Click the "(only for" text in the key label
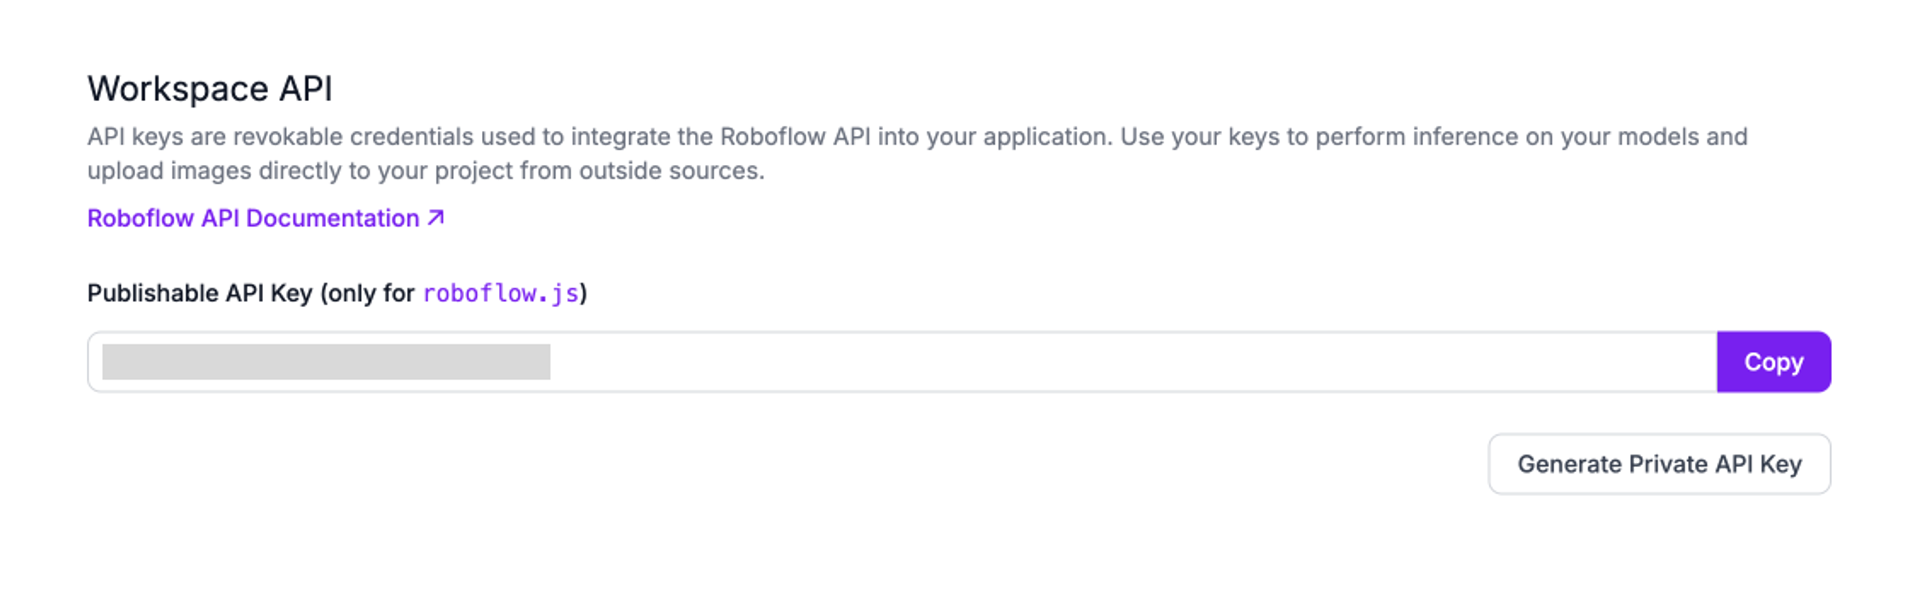Screen dimensions: 1925x616 (x=366, y=293)
